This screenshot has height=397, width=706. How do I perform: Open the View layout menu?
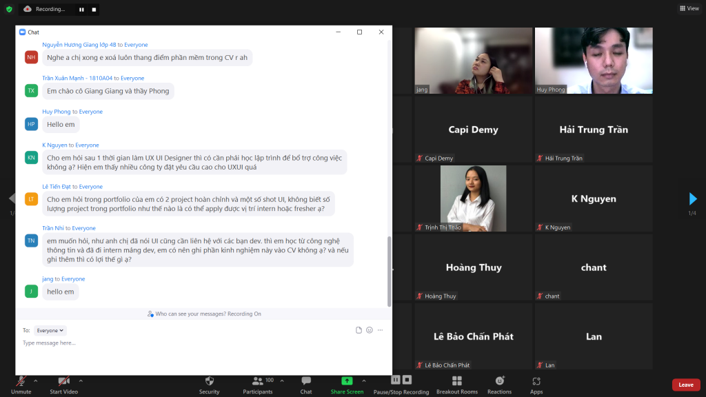click(x=689, y=8)
